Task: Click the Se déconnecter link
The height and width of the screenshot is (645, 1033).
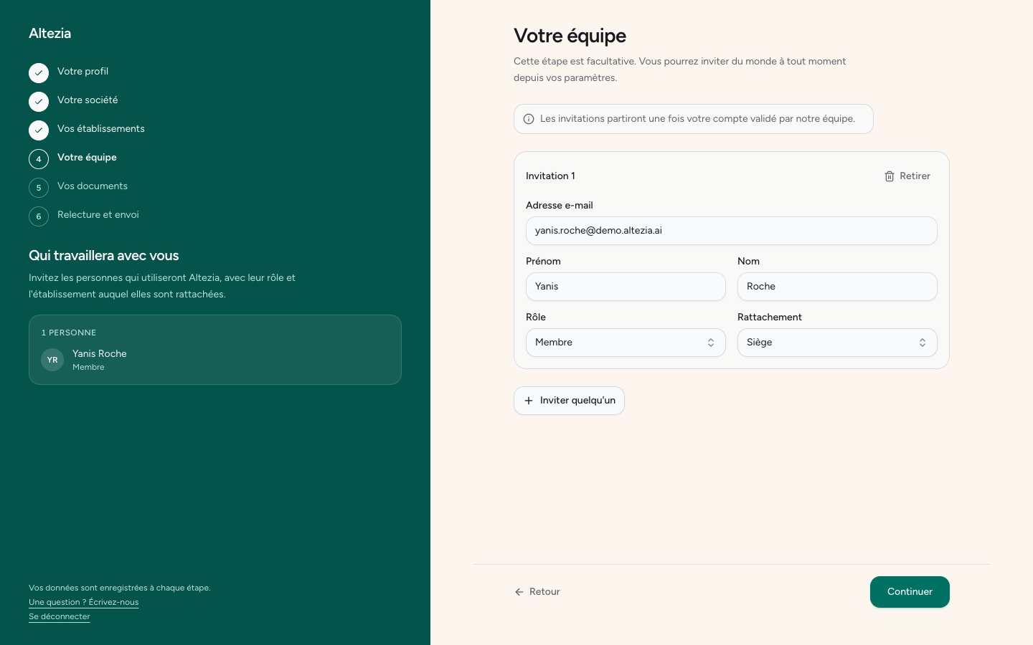Action: [x=60, y=616]
